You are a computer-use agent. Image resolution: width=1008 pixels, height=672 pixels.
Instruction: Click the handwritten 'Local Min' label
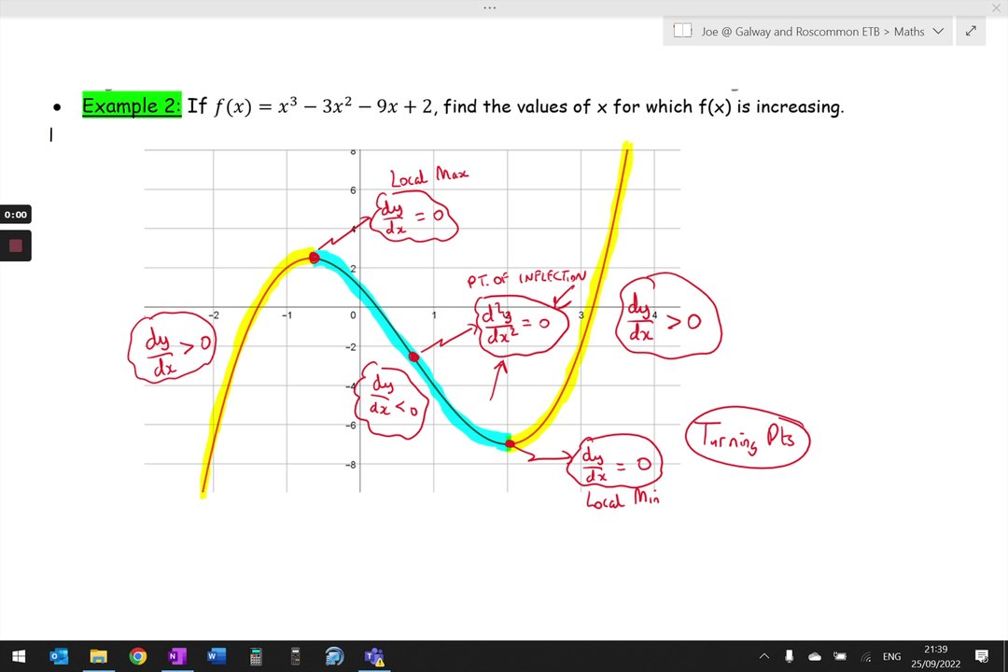(x=623, y=497)
